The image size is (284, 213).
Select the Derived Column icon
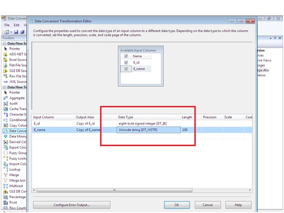tap(5, 142)
